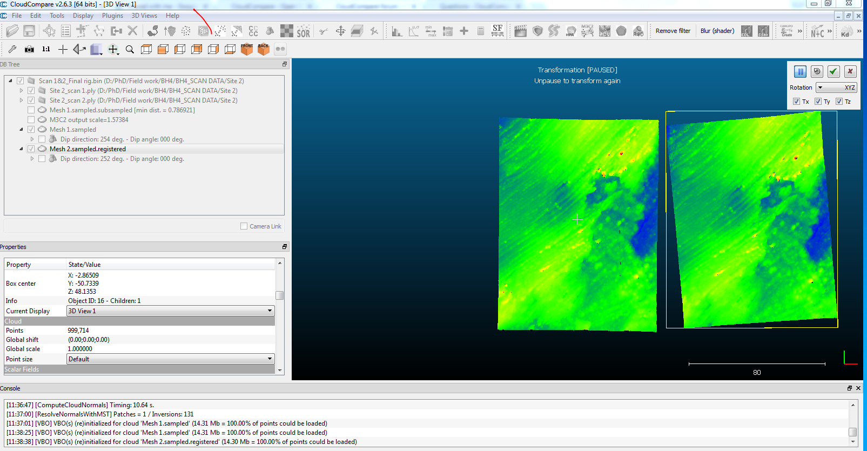Expand the Site 2_scan 2.ply tree node
The image size is (867, 451).
[21, 100]
